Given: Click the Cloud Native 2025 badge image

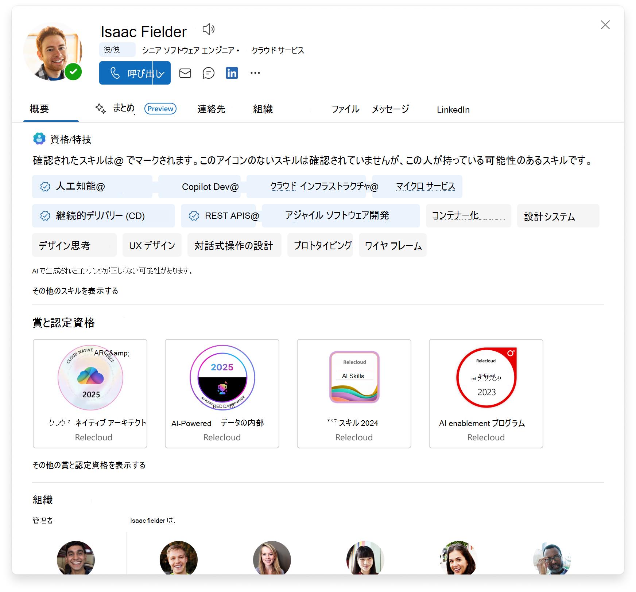Looking at the screenshot, I should pyautogui.click(x=90, y=378).
